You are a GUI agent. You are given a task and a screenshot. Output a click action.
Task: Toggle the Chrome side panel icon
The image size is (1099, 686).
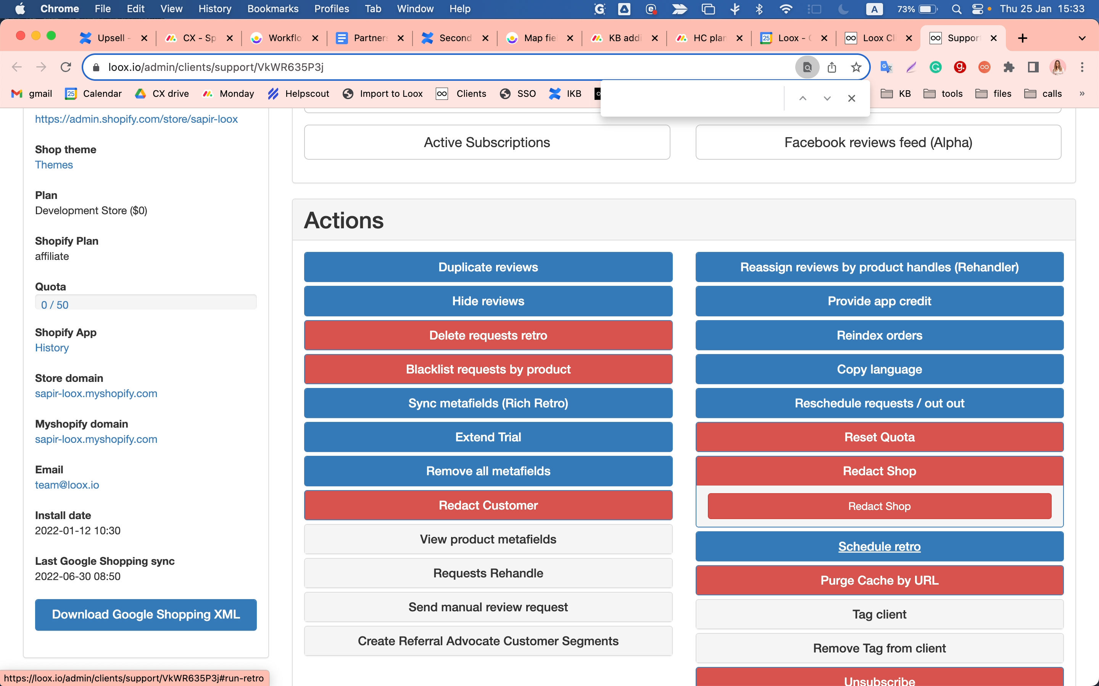point(1033,67)
